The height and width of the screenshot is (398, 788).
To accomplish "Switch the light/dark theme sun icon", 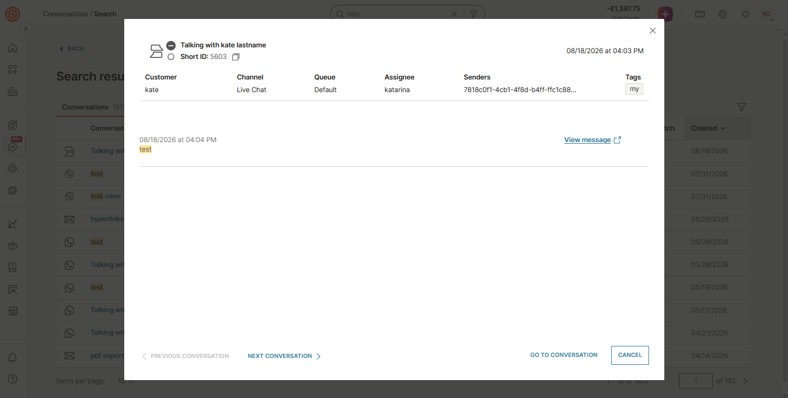I will point(745,14).
